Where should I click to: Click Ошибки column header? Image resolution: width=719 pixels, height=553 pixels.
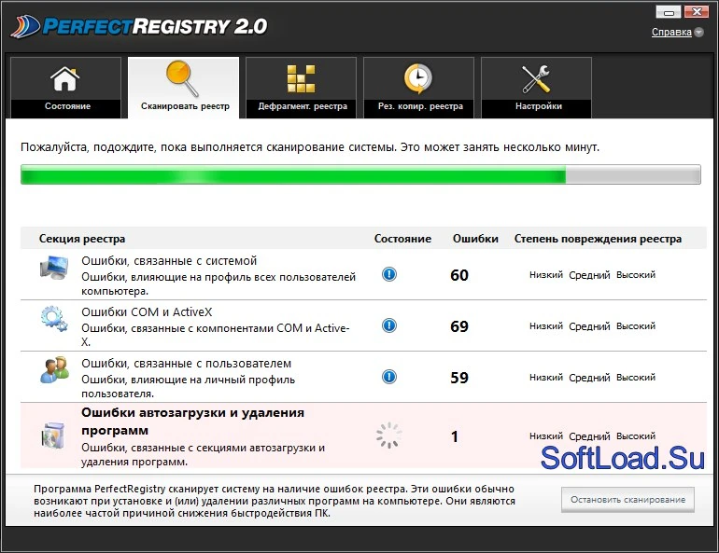tap(475, 239)
